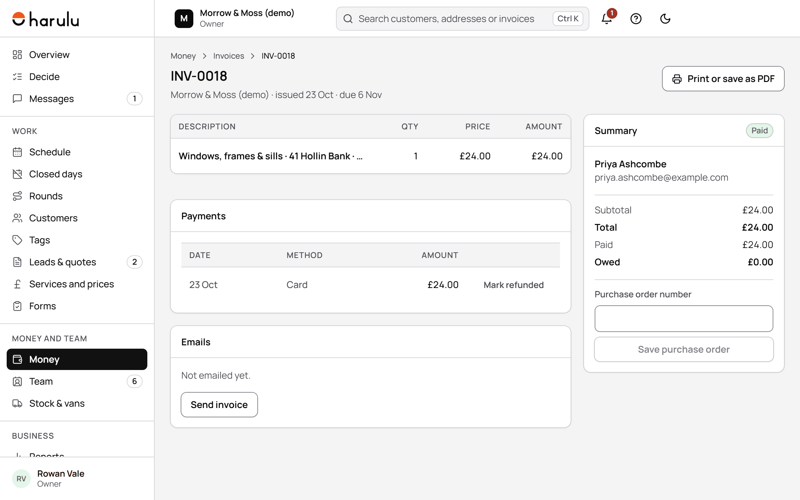
Task: Toggle dark mode moon icon
Action: click(665, 19)
